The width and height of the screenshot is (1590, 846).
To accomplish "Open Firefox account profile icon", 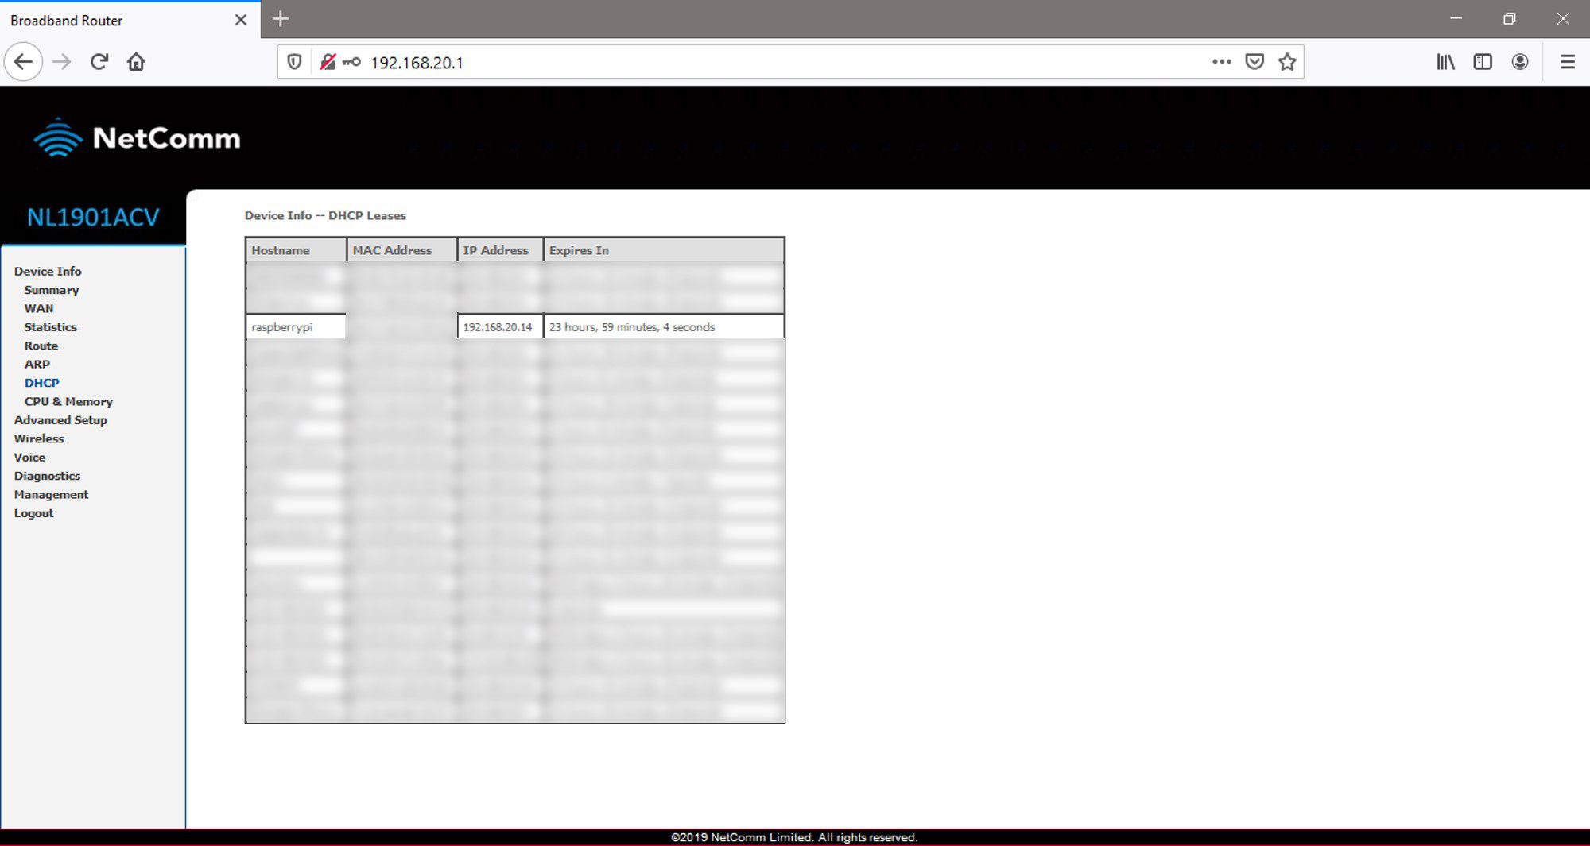I will coord(1520,62).
